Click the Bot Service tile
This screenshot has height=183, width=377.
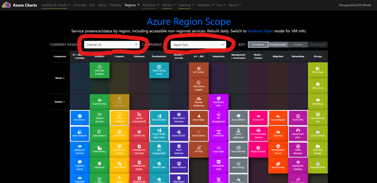coord(80,118)
